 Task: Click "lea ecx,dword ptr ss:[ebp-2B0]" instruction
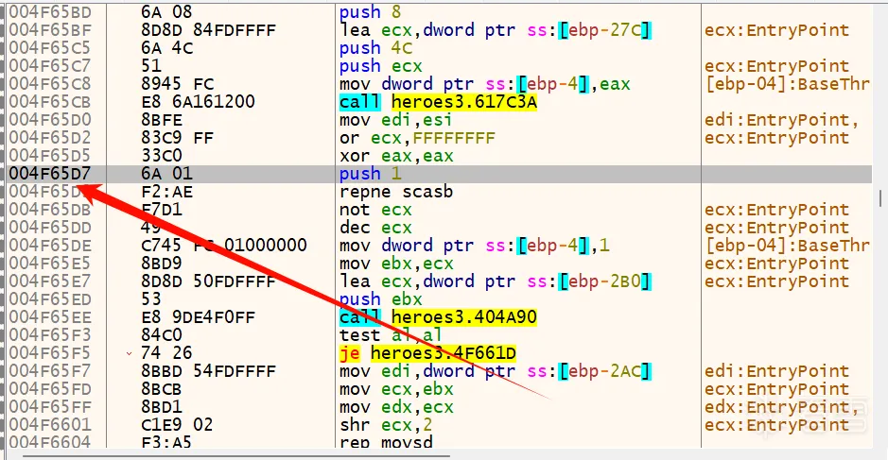click(496, 281)
